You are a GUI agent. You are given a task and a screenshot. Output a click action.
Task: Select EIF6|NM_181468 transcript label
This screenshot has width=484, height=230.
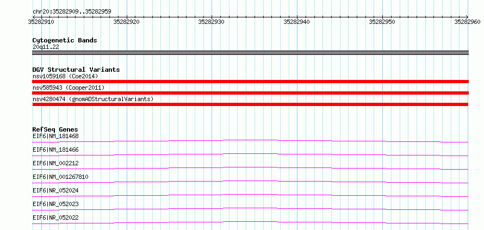(55, 136)
